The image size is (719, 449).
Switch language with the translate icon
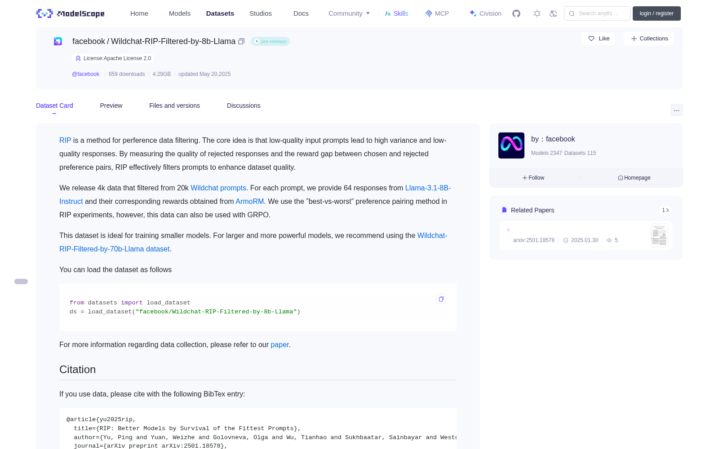[x=554, y=13]
